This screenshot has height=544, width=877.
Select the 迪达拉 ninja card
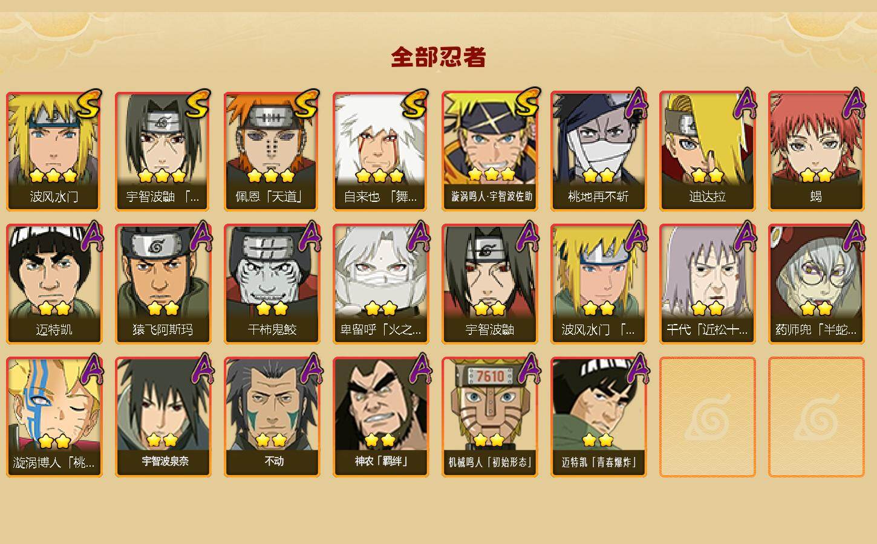click(708, 151)
